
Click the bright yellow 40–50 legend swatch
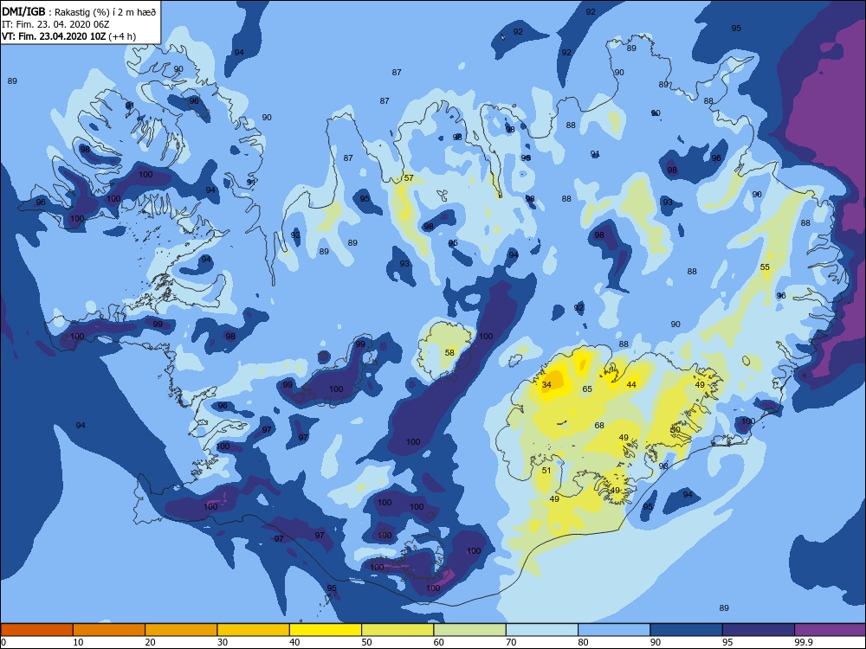coord(326,630)
